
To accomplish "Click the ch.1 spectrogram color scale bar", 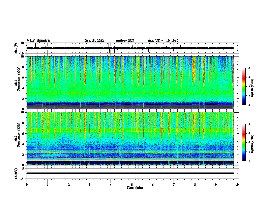I will point(244,87).
